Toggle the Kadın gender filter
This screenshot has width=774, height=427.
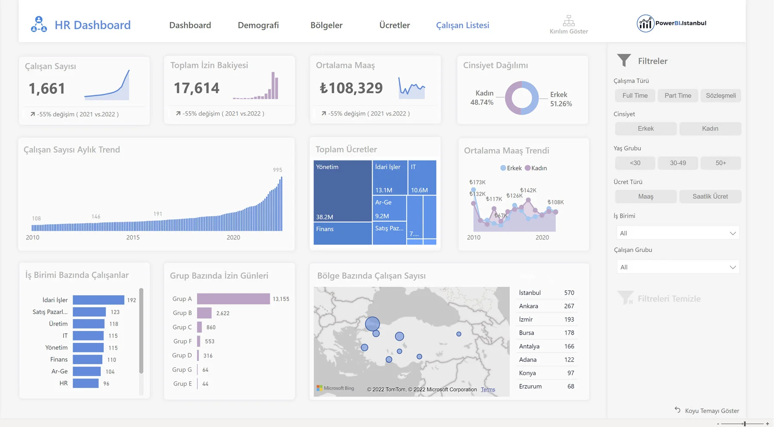coord(710,128)
